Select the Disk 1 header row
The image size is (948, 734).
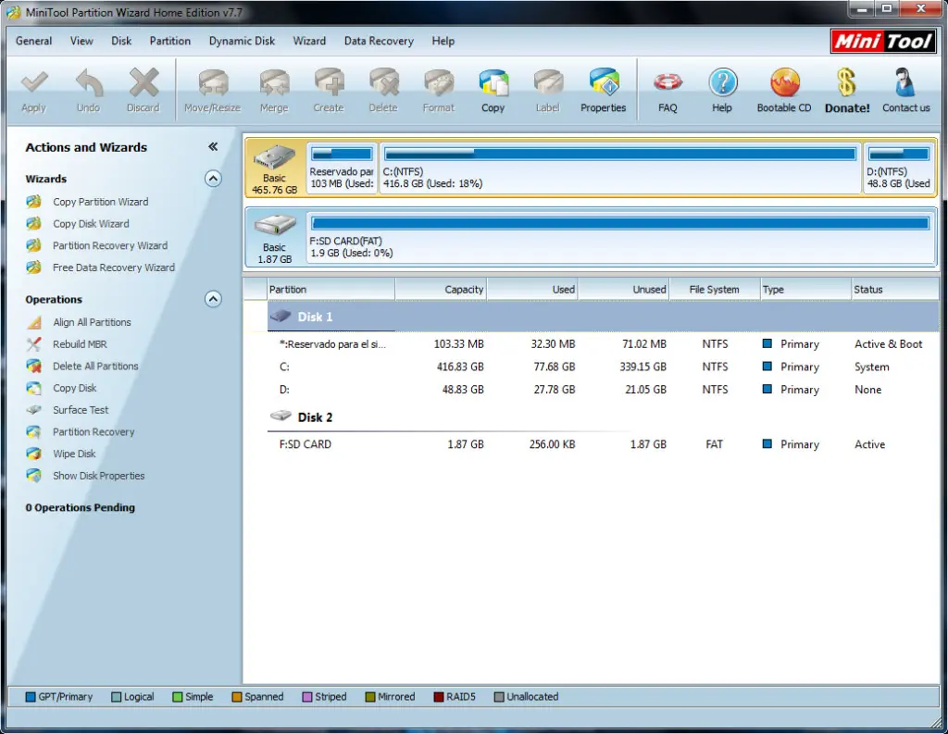click(603, 317)
